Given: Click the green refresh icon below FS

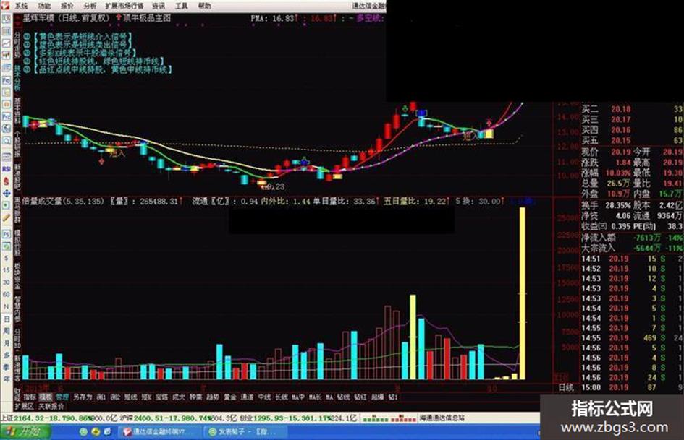Looking at the screenshot, I should tap(6, 246).
